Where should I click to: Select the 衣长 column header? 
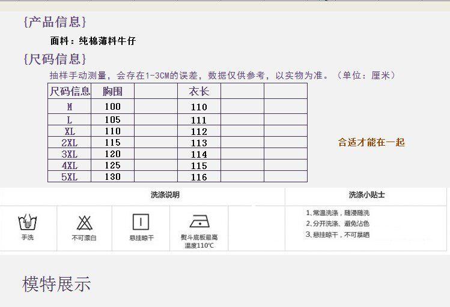pyautogui.click(x=199, y=91)
